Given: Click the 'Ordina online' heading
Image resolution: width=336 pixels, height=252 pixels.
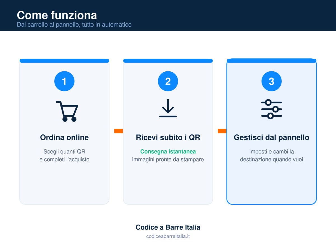Looking at the screenshot, I should pyautogui.click(x=64, y=137).
